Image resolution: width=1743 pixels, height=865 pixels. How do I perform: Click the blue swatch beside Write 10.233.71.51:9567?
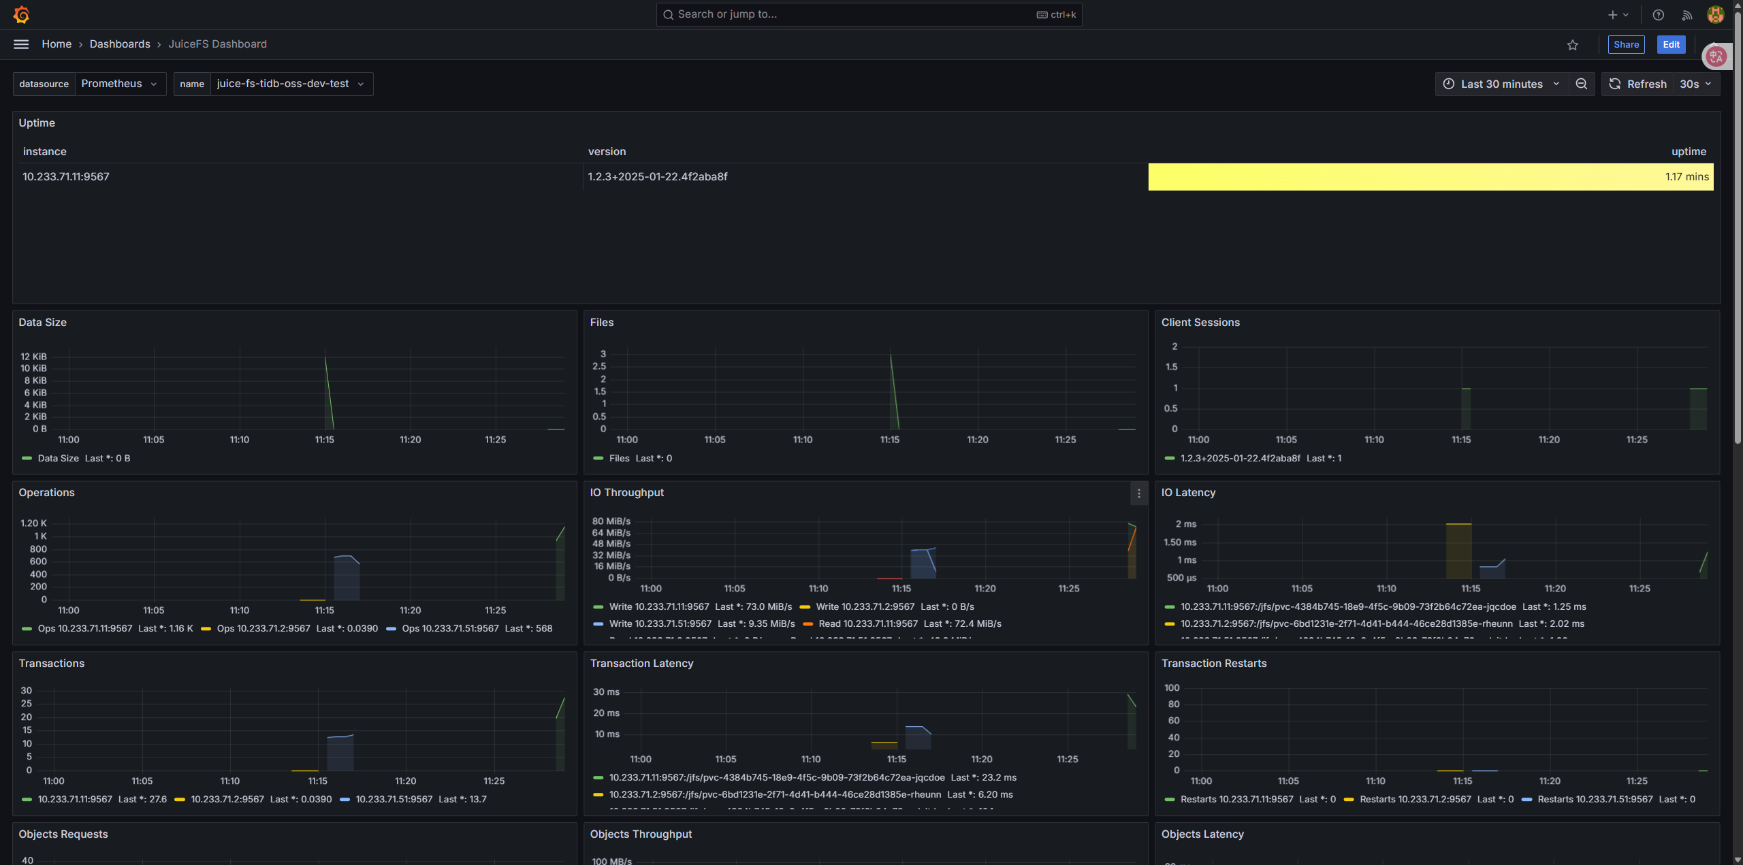pyautogui.click(x=598, y=624)
